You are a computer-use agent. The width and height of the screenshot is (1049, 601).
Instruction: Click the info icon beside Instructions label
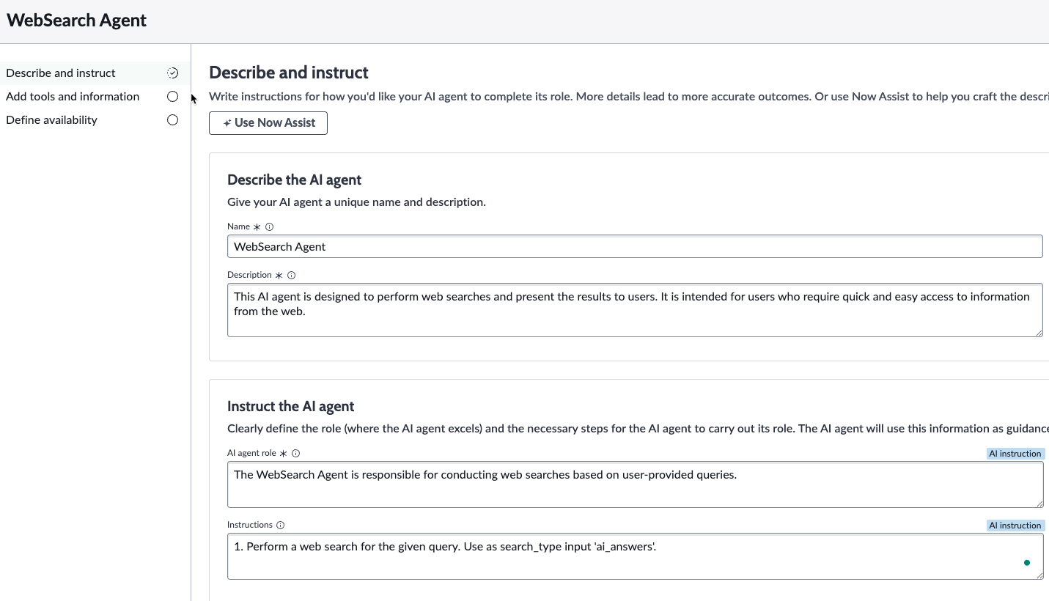coord(280,526)
